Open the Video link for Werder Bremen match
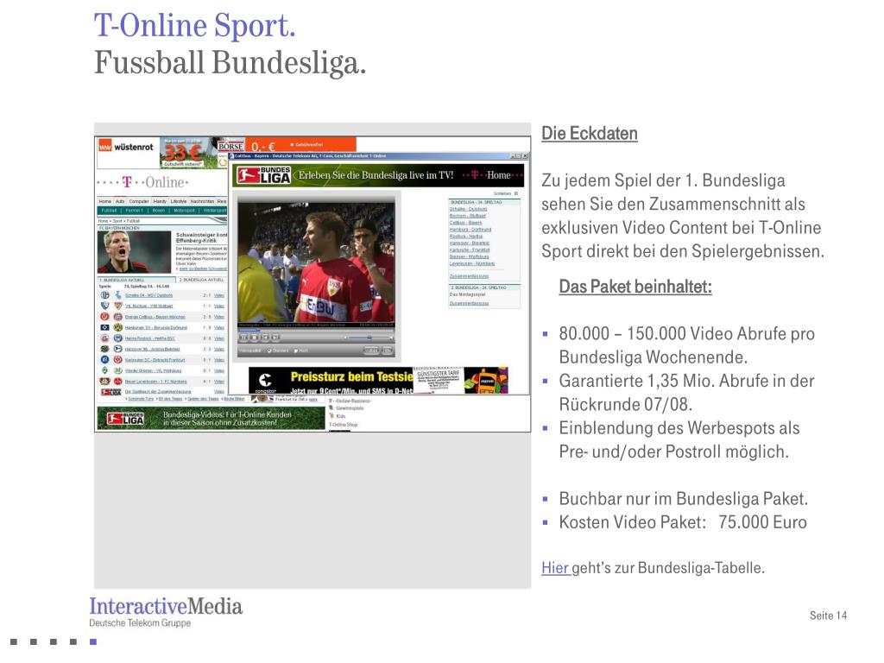Screen dimensions: 884x663 click(x=219, y=371)
